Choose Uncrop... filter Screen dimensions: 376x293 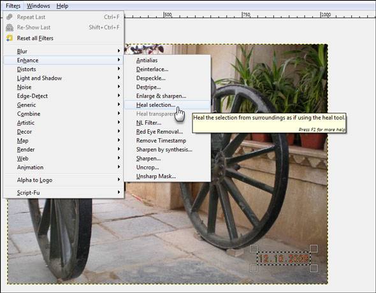click(x=168, y=168)
